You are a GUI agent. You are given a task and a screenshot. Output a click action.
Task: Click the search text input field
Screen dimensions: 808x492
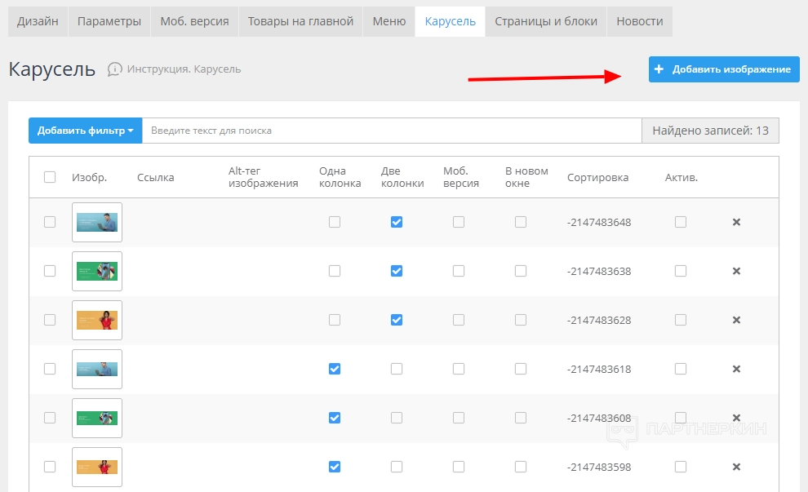[392, 131]
